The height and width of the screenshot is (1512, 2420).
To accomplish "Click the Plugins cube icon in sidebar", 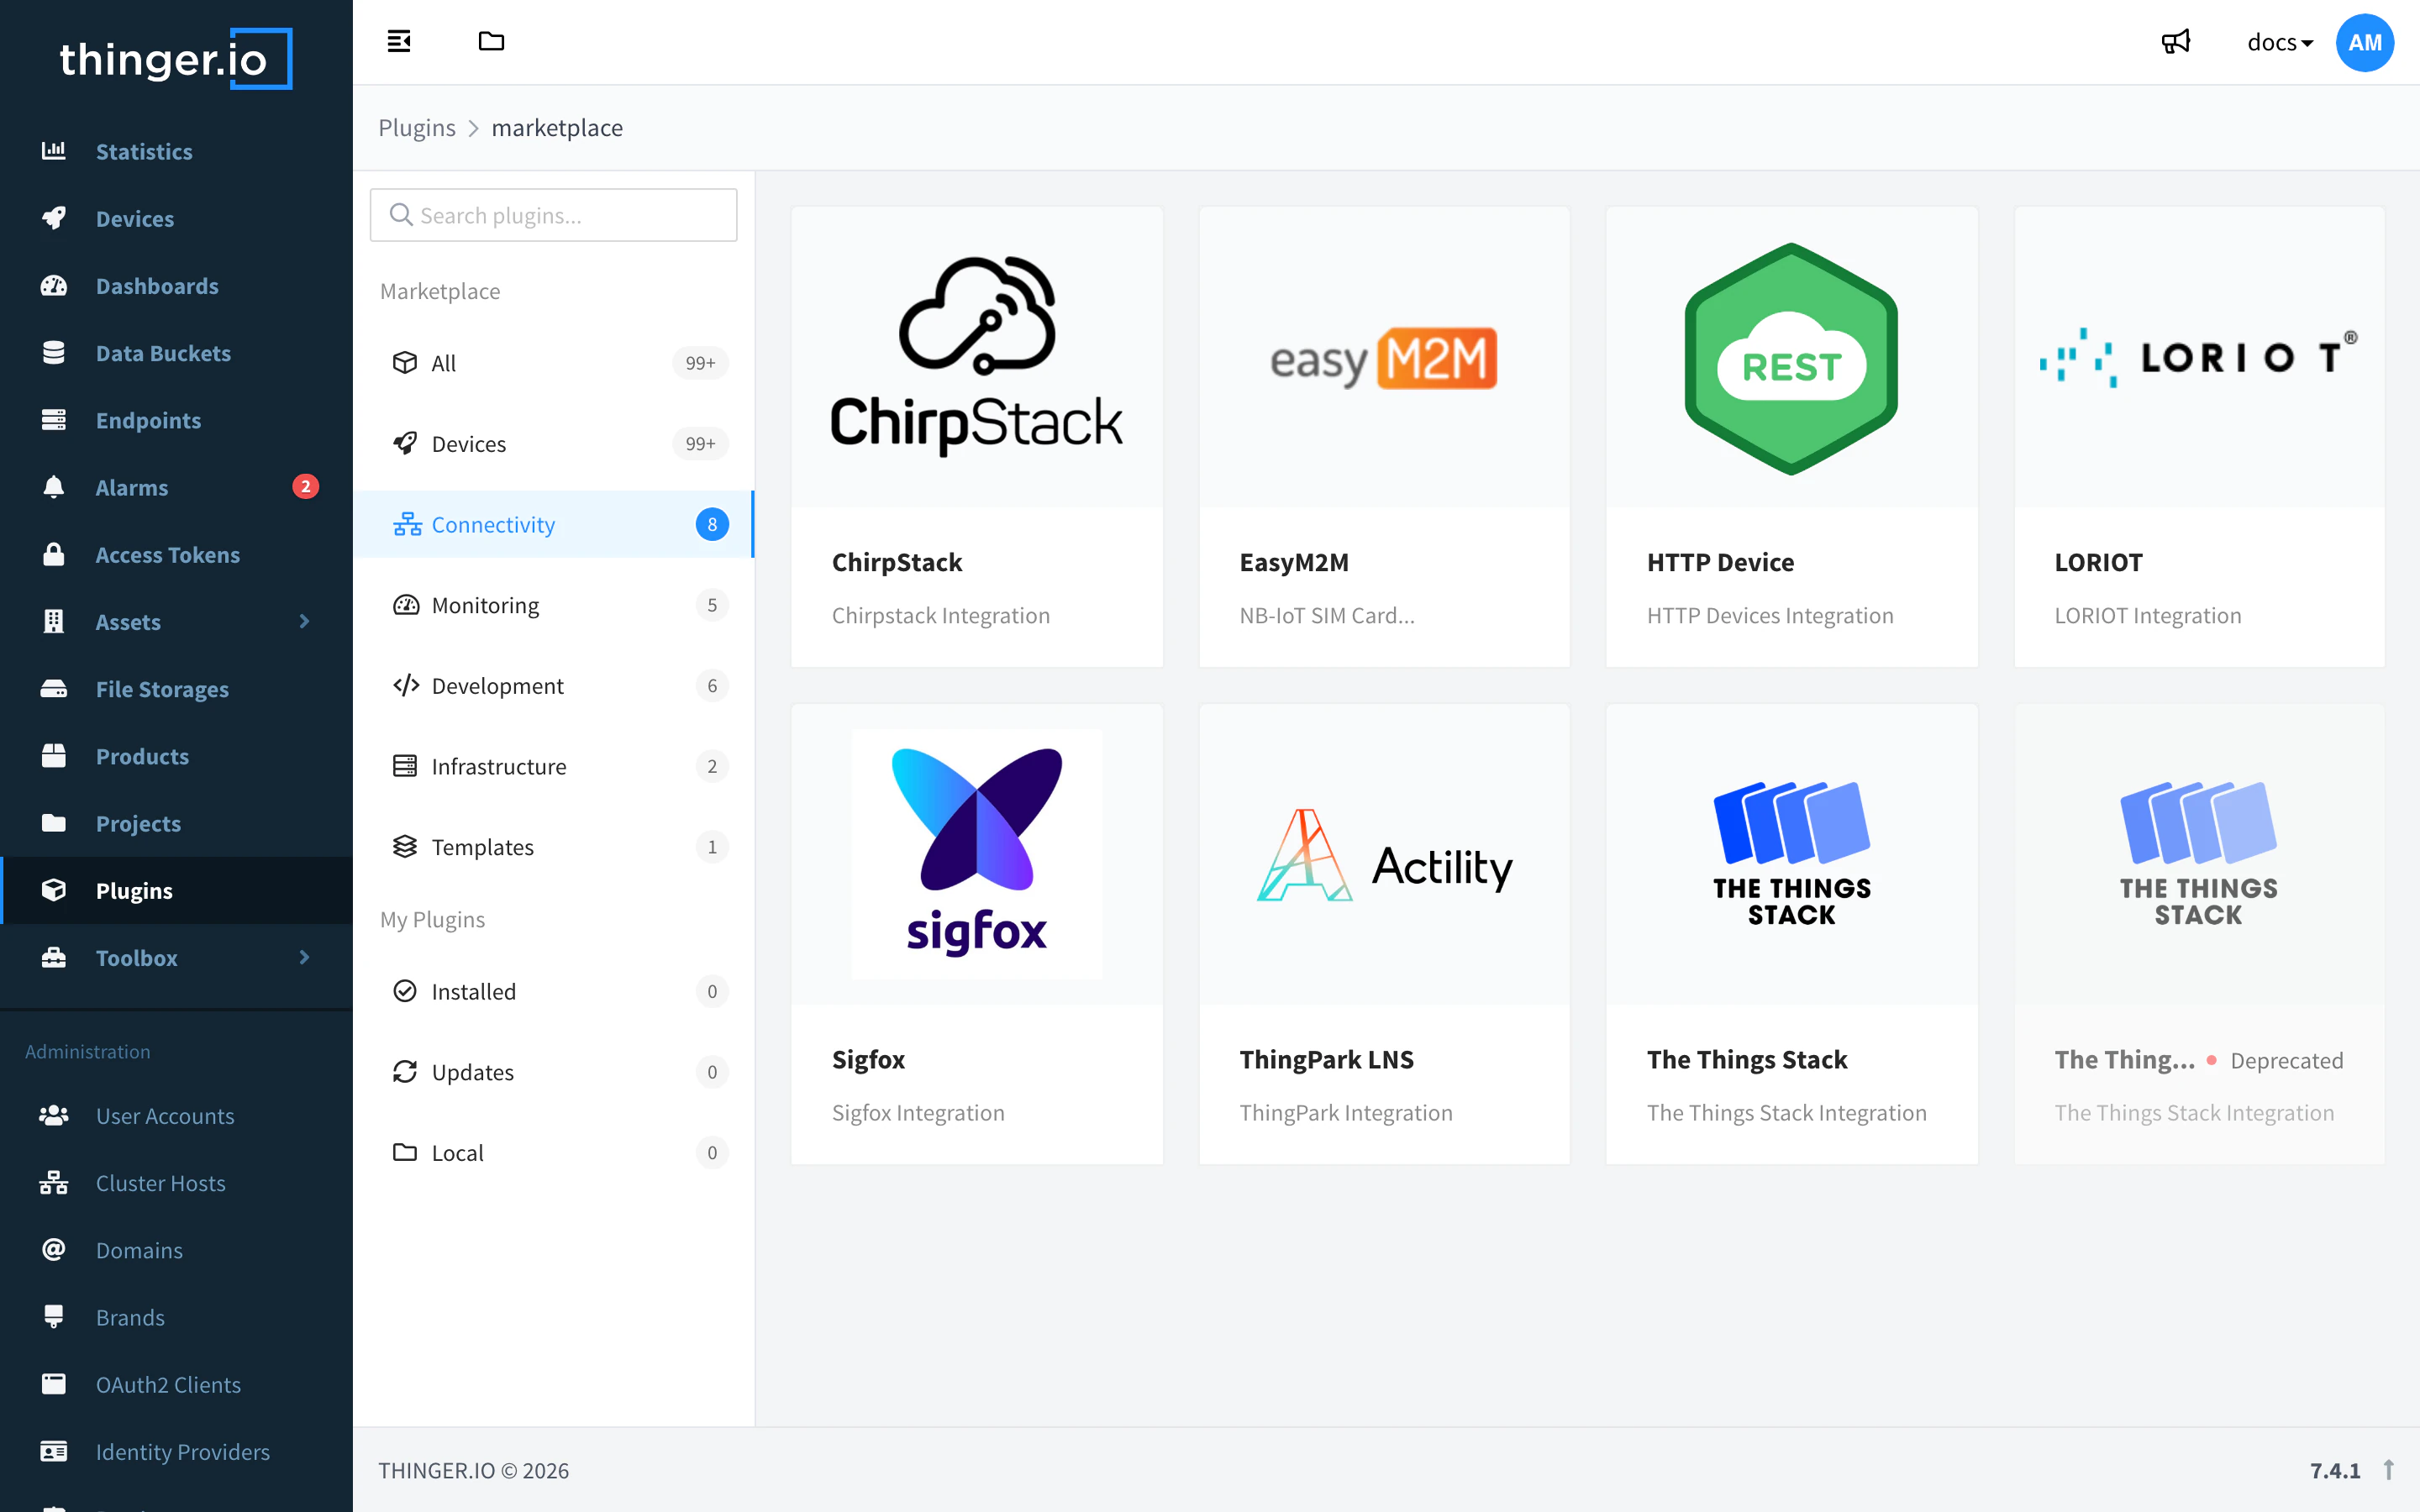I will click(x=54, y=890).
